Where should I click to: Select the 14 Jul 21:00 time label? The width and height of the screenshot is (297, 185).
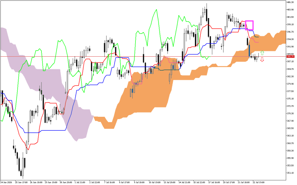click(x=184, y=182)
